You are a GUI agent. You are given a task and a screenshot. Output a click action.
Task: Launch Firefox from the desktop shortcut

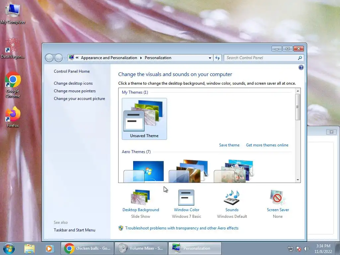coord(13,117)
